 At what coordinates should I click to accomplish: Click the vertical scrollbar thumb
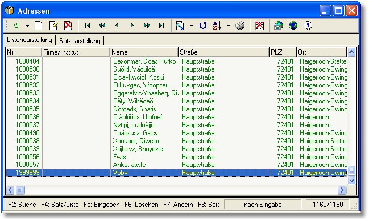click(351, 170)
